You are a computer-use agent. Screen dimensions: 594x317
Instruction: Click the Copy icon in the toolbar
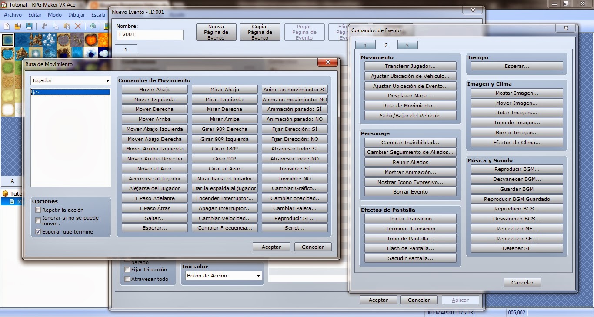pyautogui.click(x=56, y=26)
